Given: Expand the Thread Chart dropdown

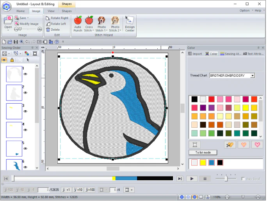Looking at the screenshot, I should (253, 76).
